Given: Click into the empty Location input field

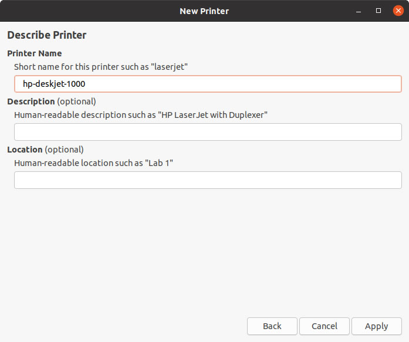Looking at the screenshot, I should pos(208,180).
